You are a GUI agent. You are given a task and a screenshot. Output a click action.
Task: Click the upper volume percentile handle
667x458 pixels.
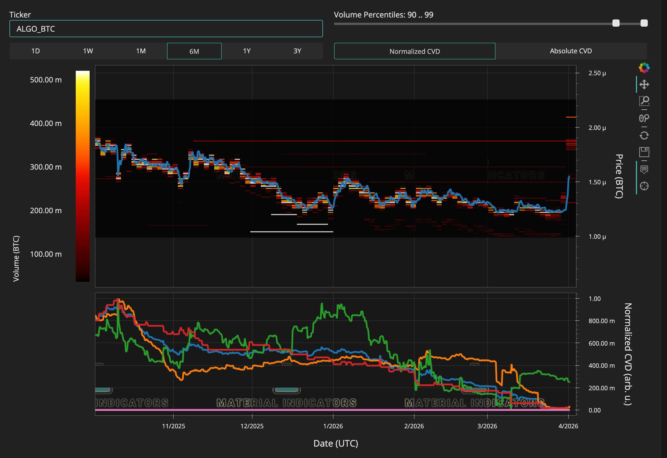click(644, 23)
